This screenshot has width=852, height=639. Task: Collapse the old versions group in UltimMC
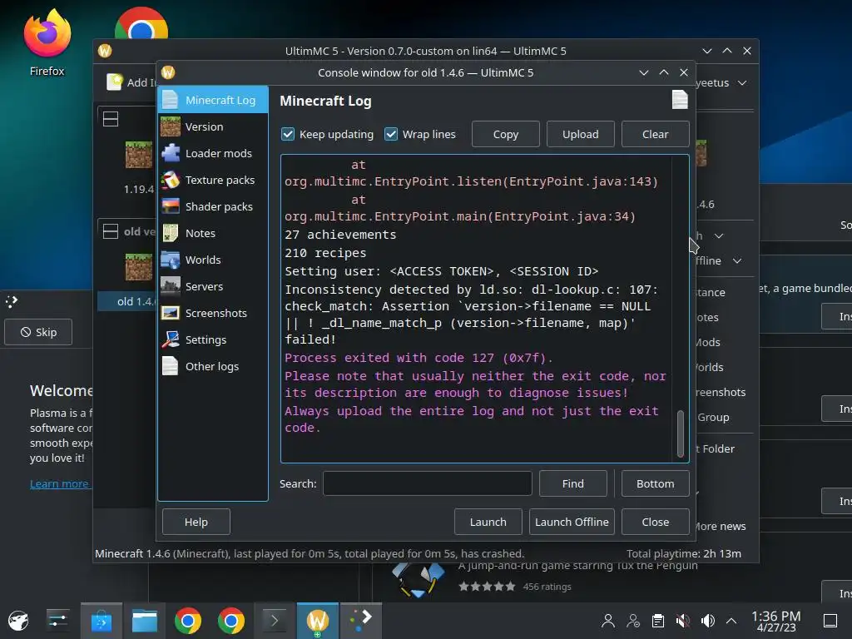(x=111, y=231)
